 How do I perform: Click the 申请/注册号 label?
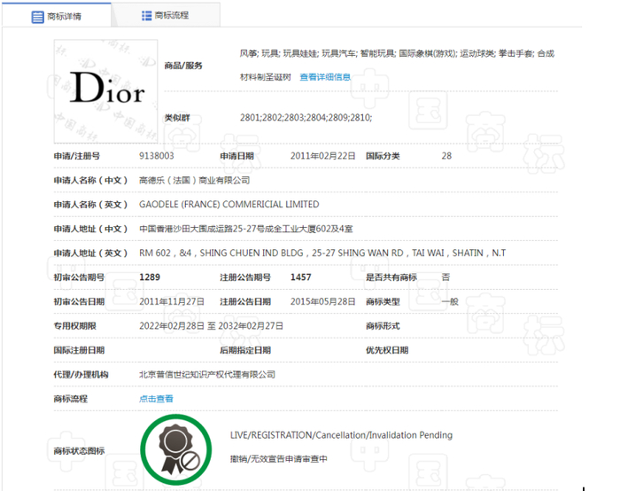click(x=77, y=156)
